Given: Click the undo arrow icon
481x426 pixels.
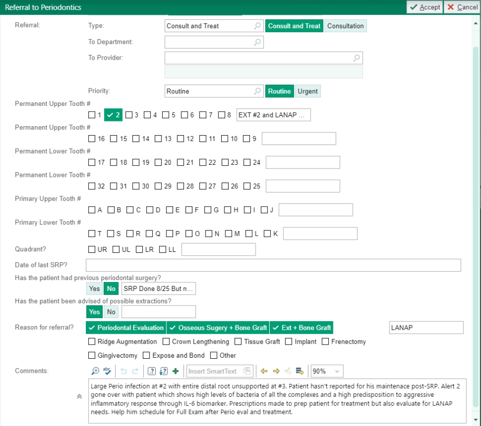Looking at the screenshot, I should point(124,371).
